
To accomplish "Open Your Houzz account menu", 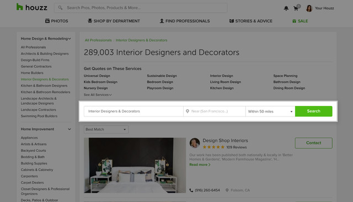I will click(x=324, y=8).
